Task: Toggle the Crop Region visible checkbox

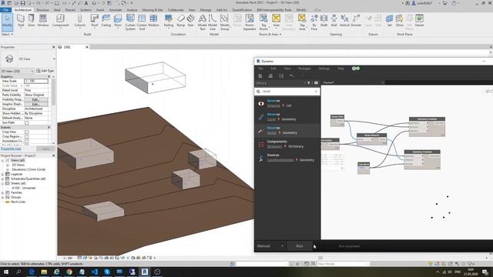Action: tap(27, 137)
